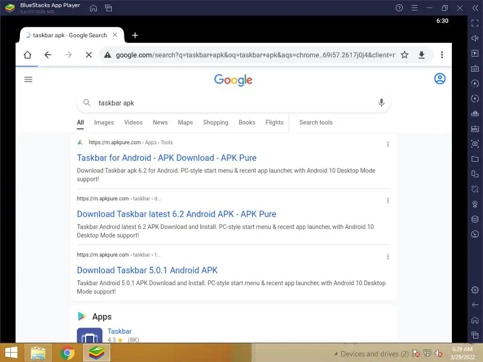Rotate screen using sidebar rotate icon

pyautogui.click(x=475, y=174)
